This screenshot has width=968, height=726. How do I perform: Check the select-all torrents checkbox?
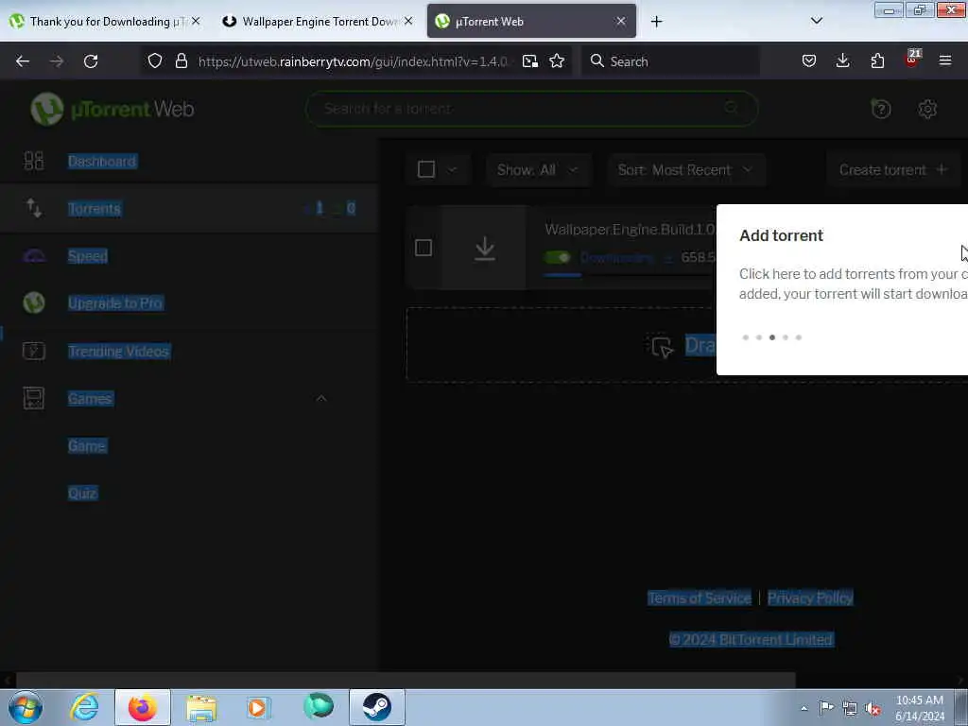pyautogui.click(x=426, y=169)
